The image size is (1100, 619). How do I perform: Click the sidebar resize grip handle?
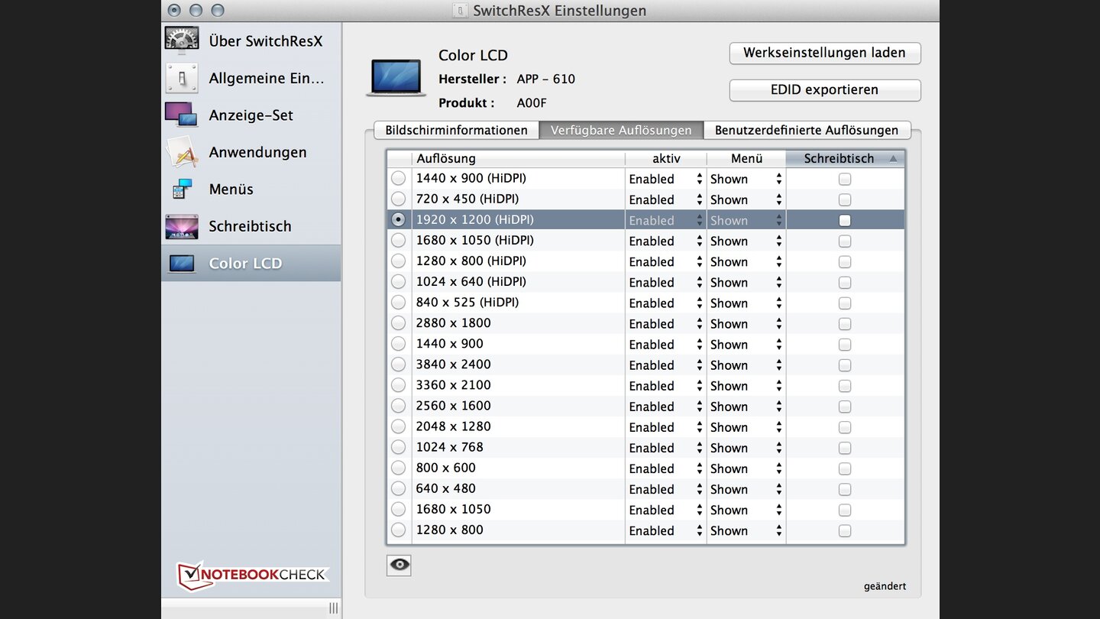point(333,608)
